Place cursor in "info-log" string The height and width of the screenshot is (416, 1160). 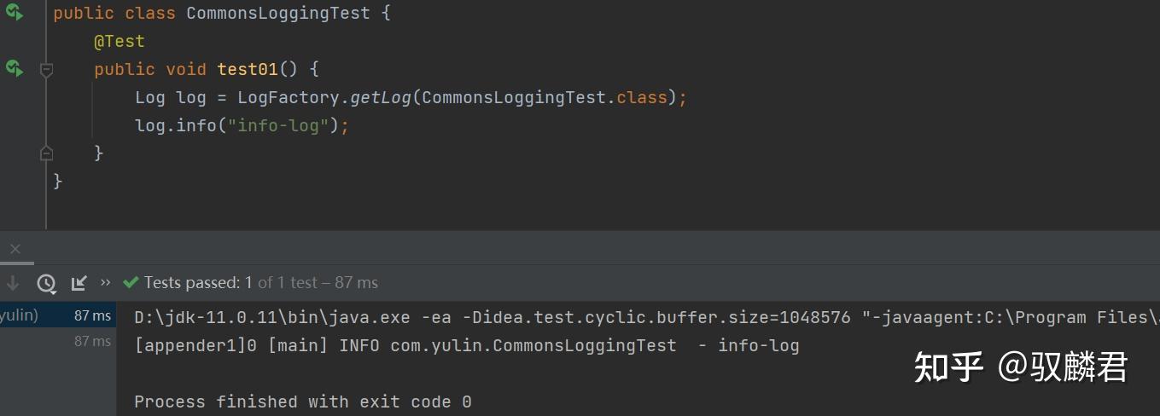278,125
